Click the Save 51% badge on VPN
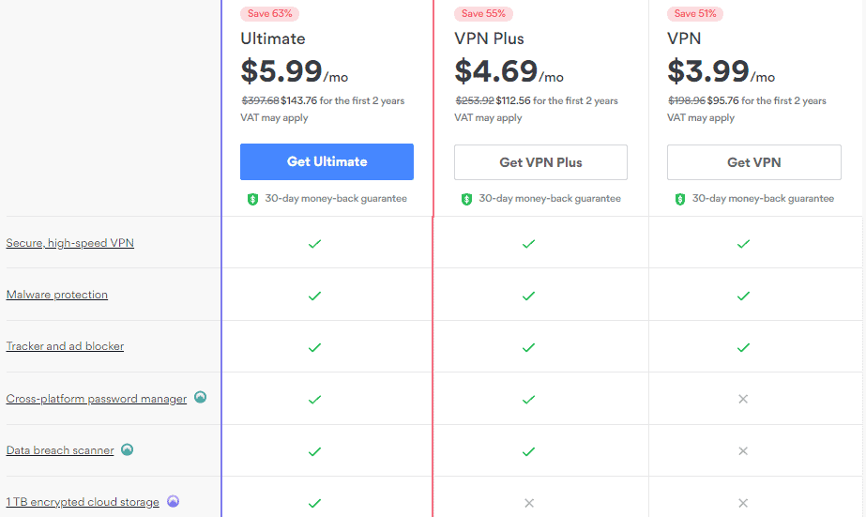The width and height of the screenshot is (866, 517). tap(695, 13)
